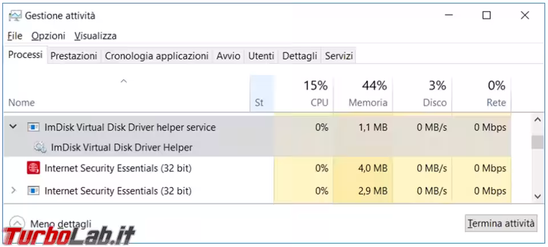Click the Meno dettagli link
The width and height of the screenshot is (548, 247).
tap(61, 223)
